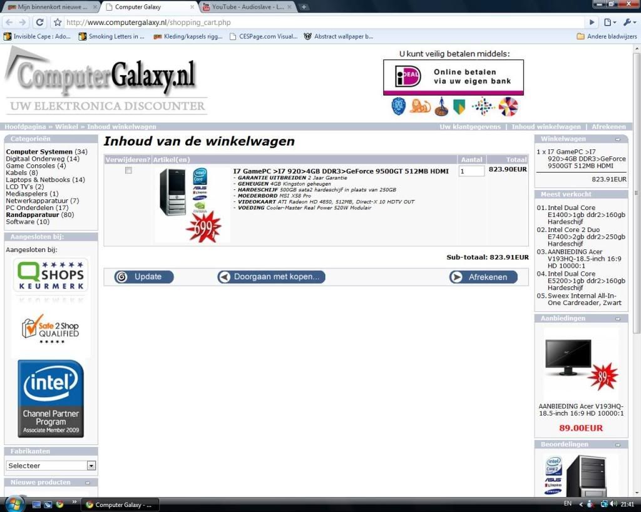641x512 pixels.
Task: Open the Acer monitor offer image
Action: (581, 363)
